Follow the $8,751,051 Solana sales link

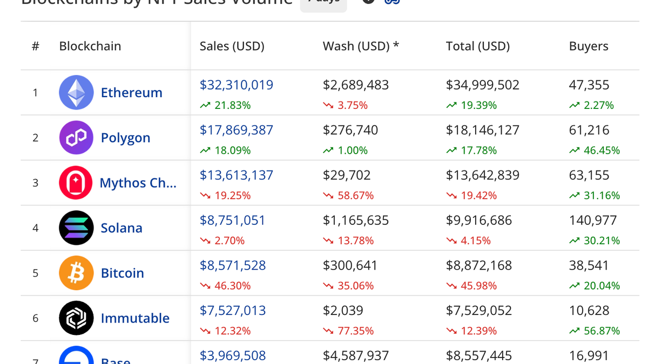click(233, 220)
